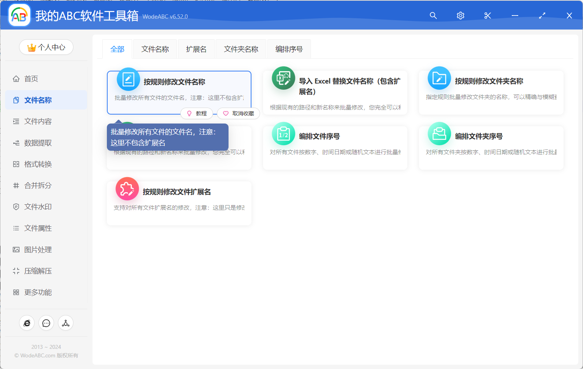Toggle favorite off via 取消收藏 heart
The image size is (583, 369).
coord(238,113)
